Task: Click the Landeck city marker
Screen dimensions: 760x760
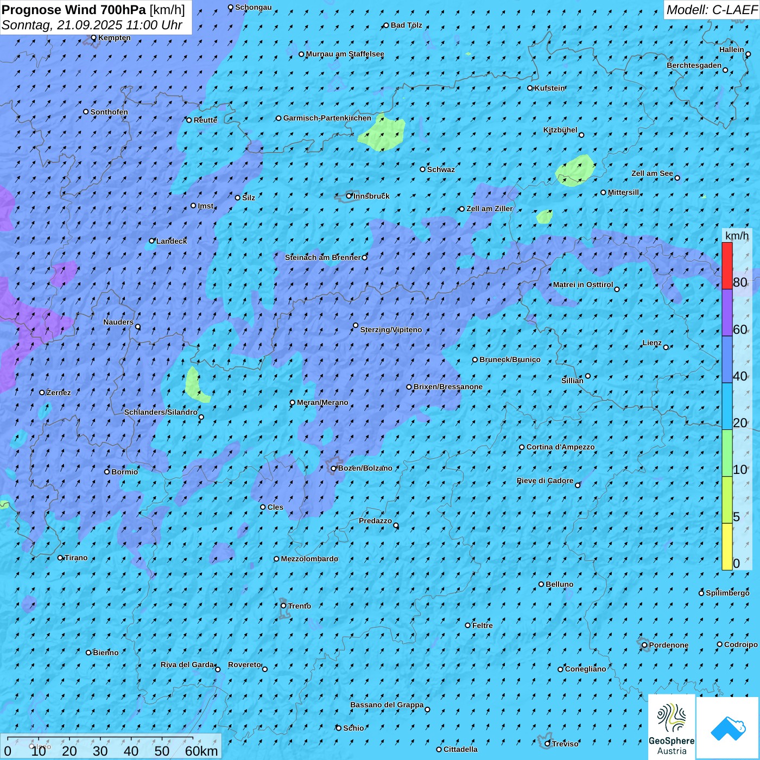Action: click(x=152, y=241)
